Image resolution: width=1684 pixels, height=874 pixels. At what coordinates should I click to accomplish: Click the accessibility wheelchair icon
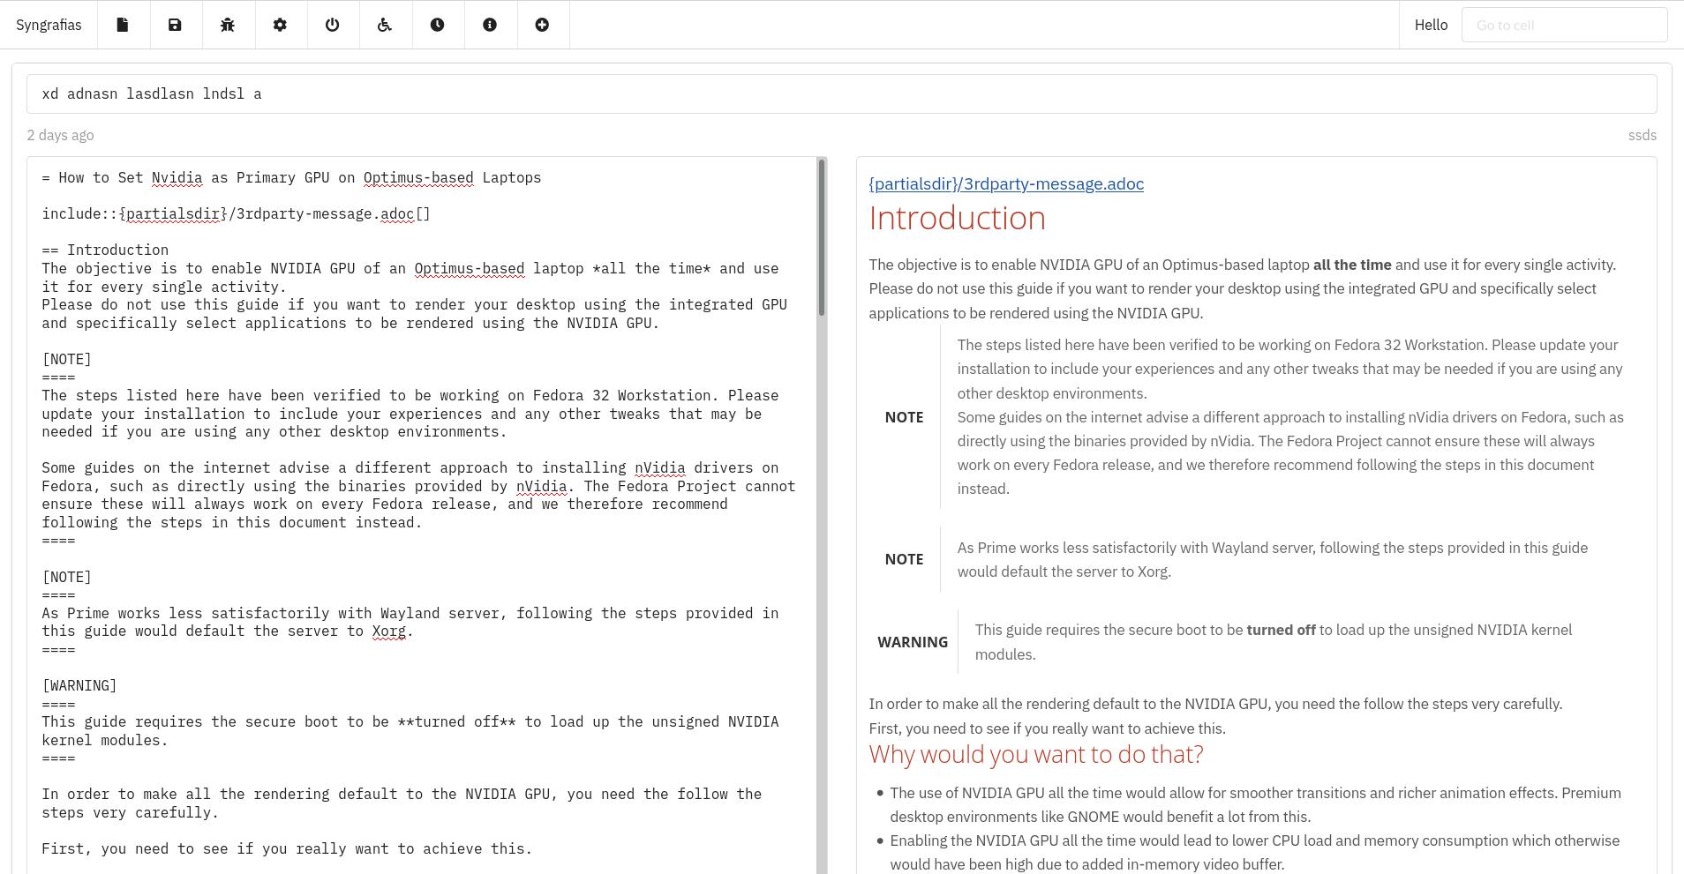click(x=385, y=25)
